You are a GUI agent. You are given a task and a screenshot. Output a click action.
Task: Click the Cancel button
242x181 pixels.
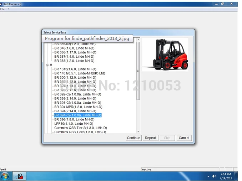(x=184, y=138)
